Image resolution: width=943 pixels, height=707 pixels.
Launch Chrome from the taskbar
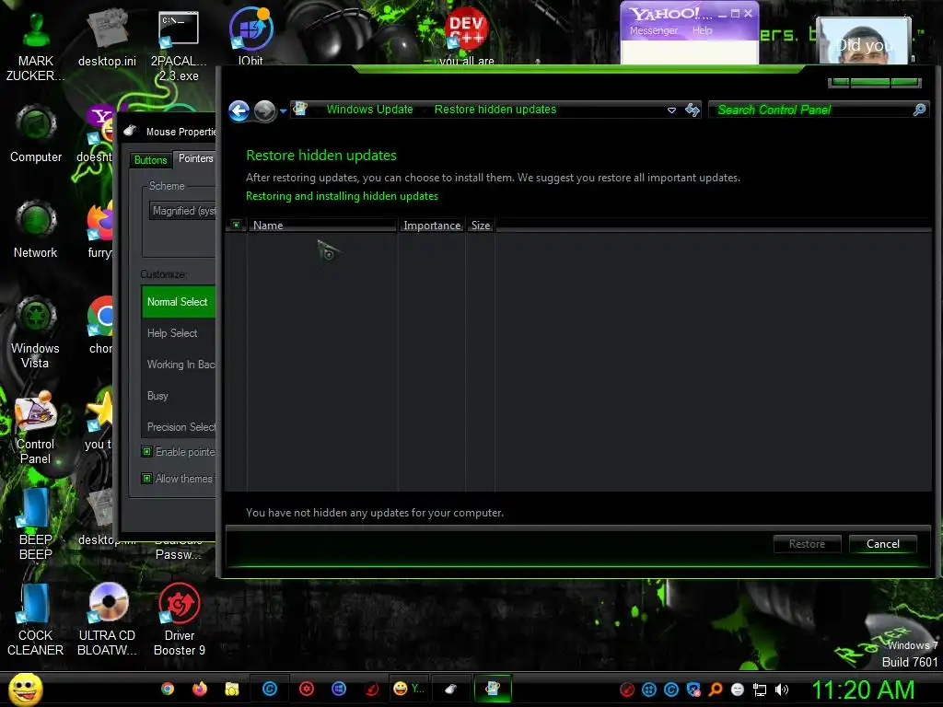click(x=168, y=689)
